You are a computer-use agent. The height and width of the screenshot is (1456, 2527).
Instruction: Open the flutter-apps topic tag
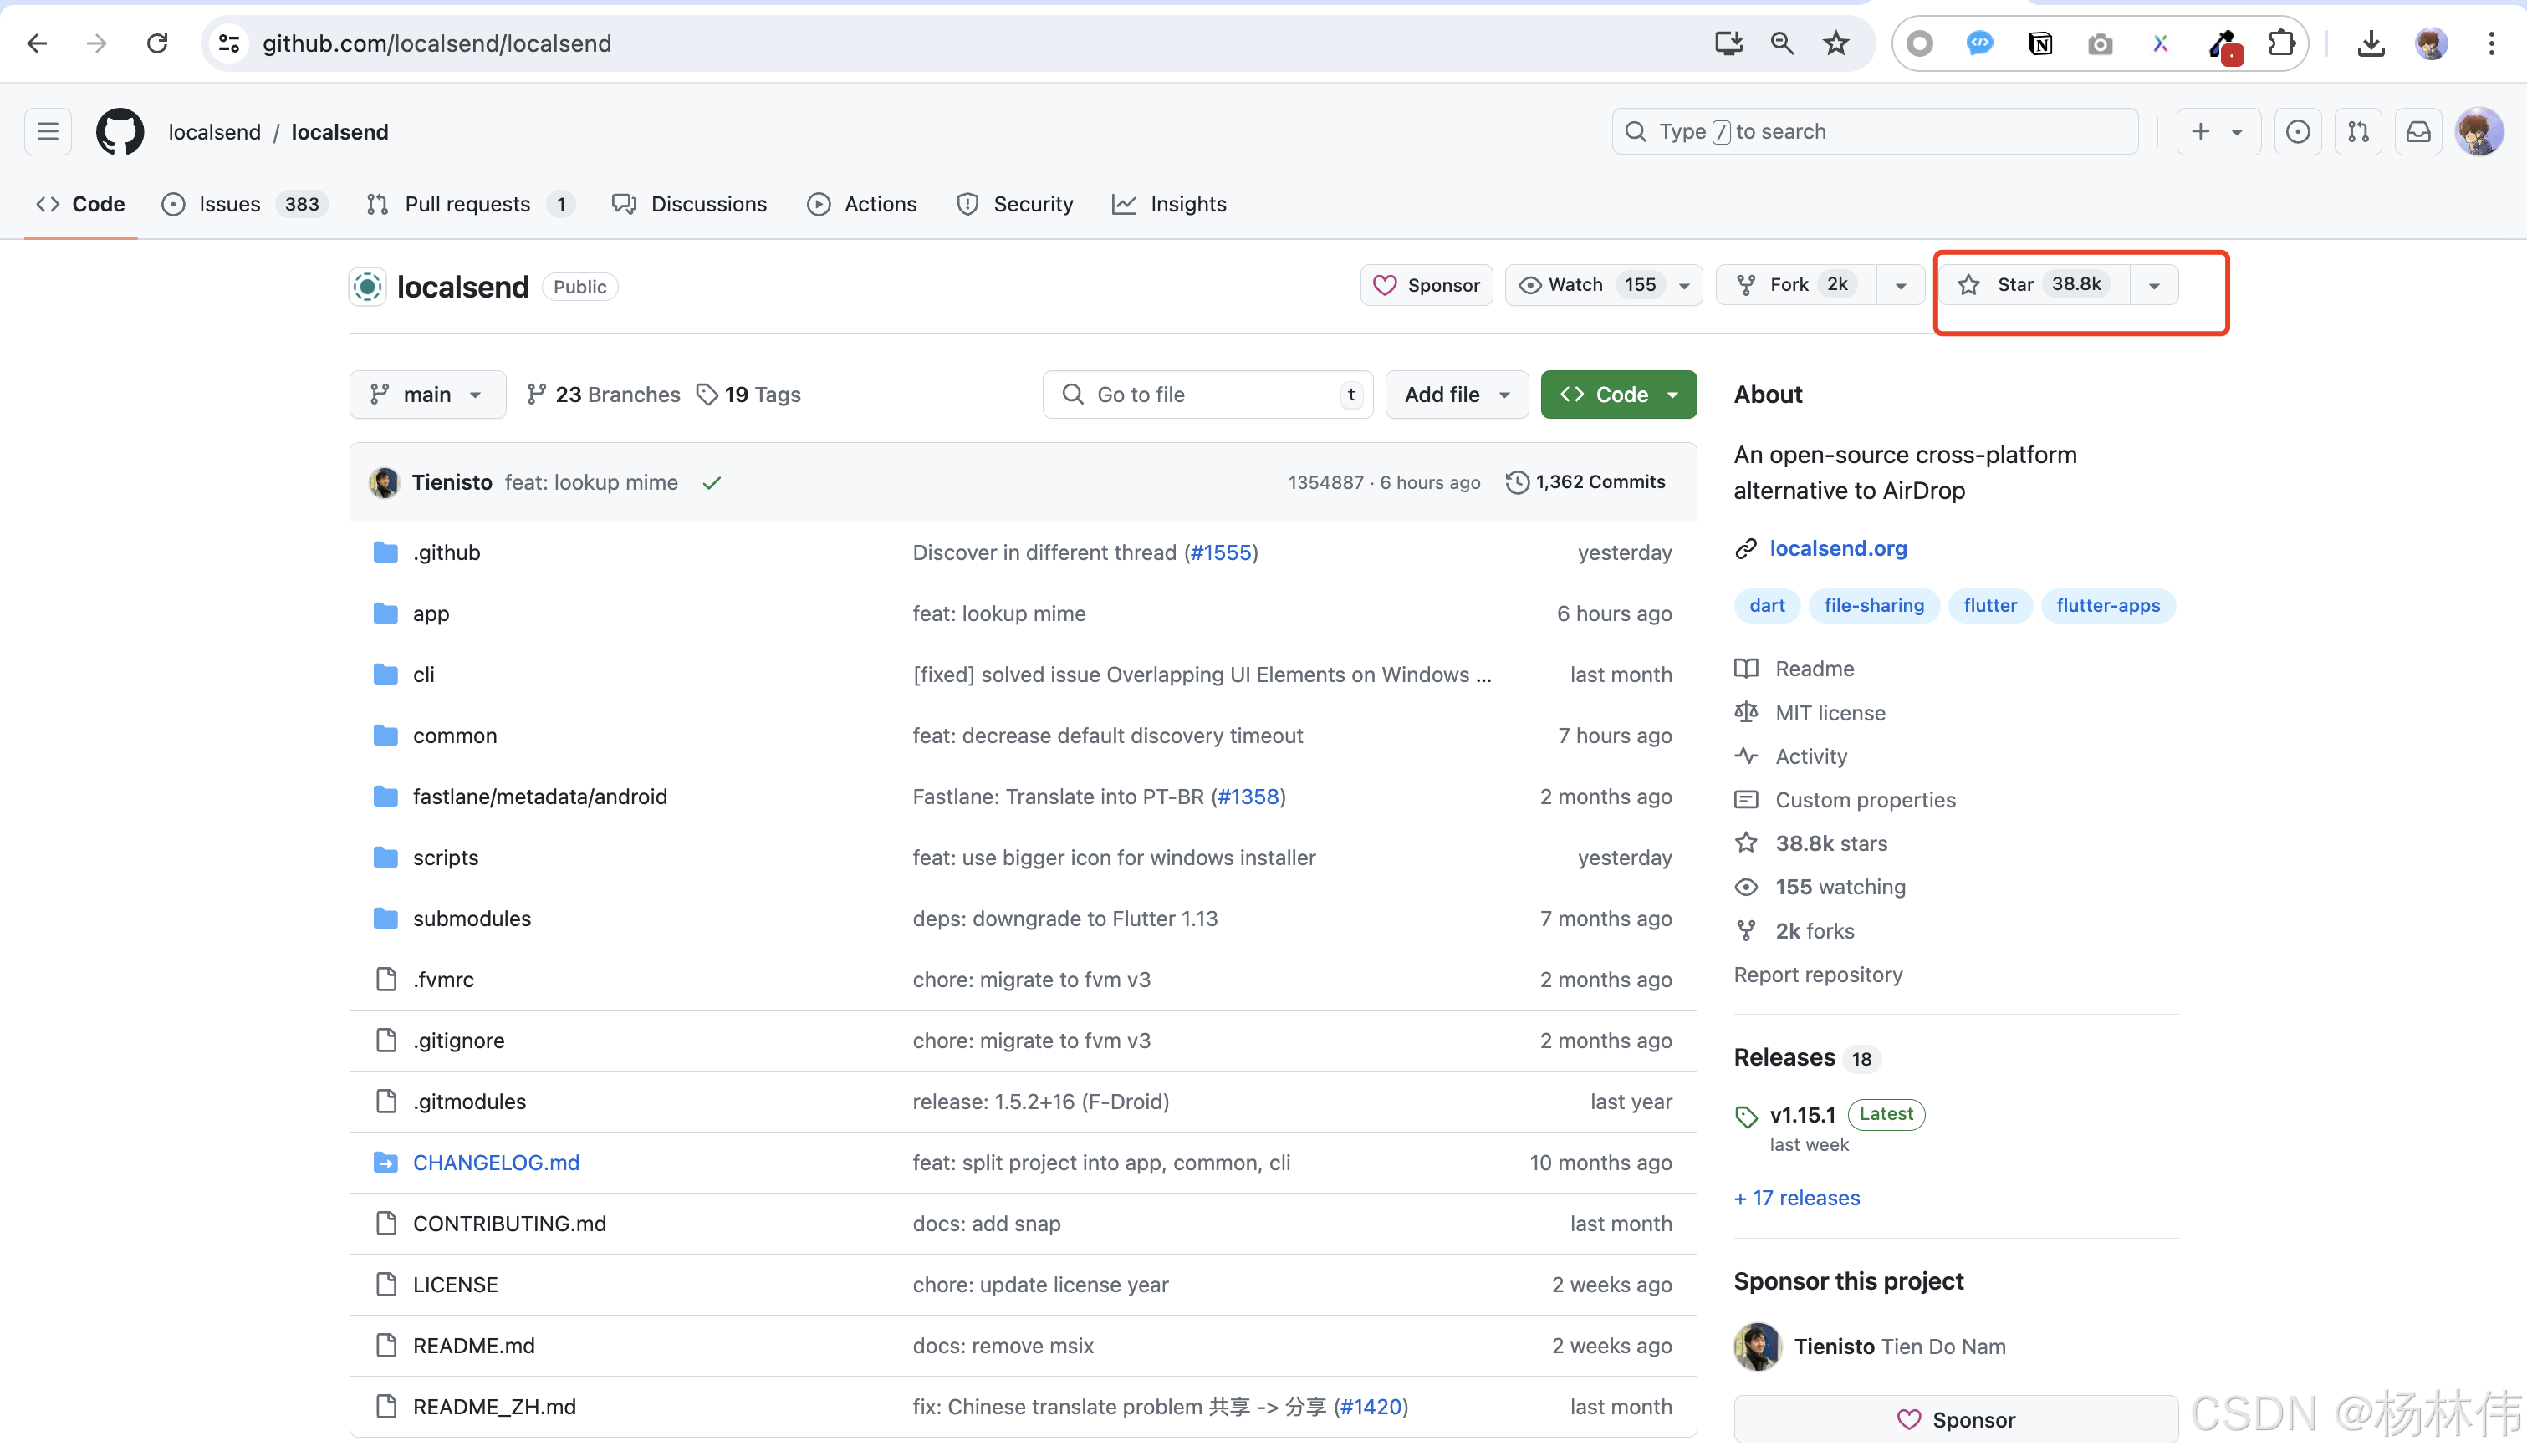(x=2108, y=605)
